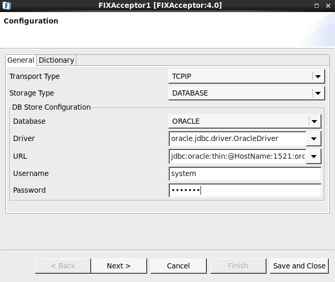Viewport: 335px width, 282px height.
Task: Maximize the FIXAcceptor1 window
Action: click(317, 6)
